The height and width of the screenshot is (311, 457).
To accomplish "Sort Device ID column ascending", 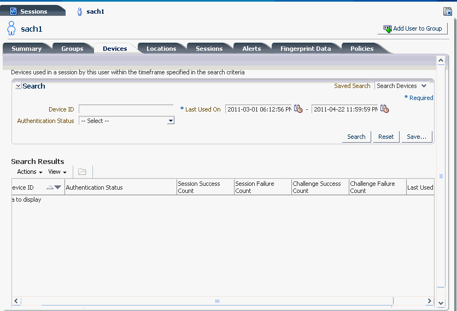I will tap(50, 187).
